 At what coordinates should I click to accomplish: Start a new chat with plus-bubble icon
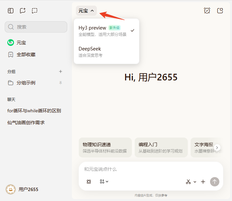[x=23, y=11]
